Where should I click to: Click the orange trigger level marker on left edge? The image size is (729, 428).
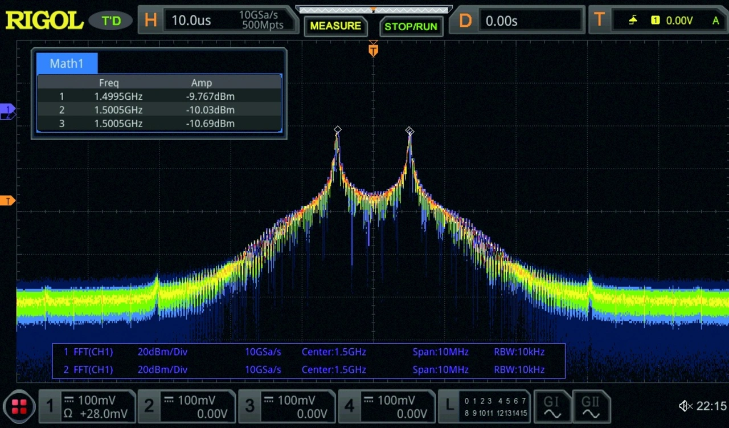pyautogui.click(x=7, y=201)
